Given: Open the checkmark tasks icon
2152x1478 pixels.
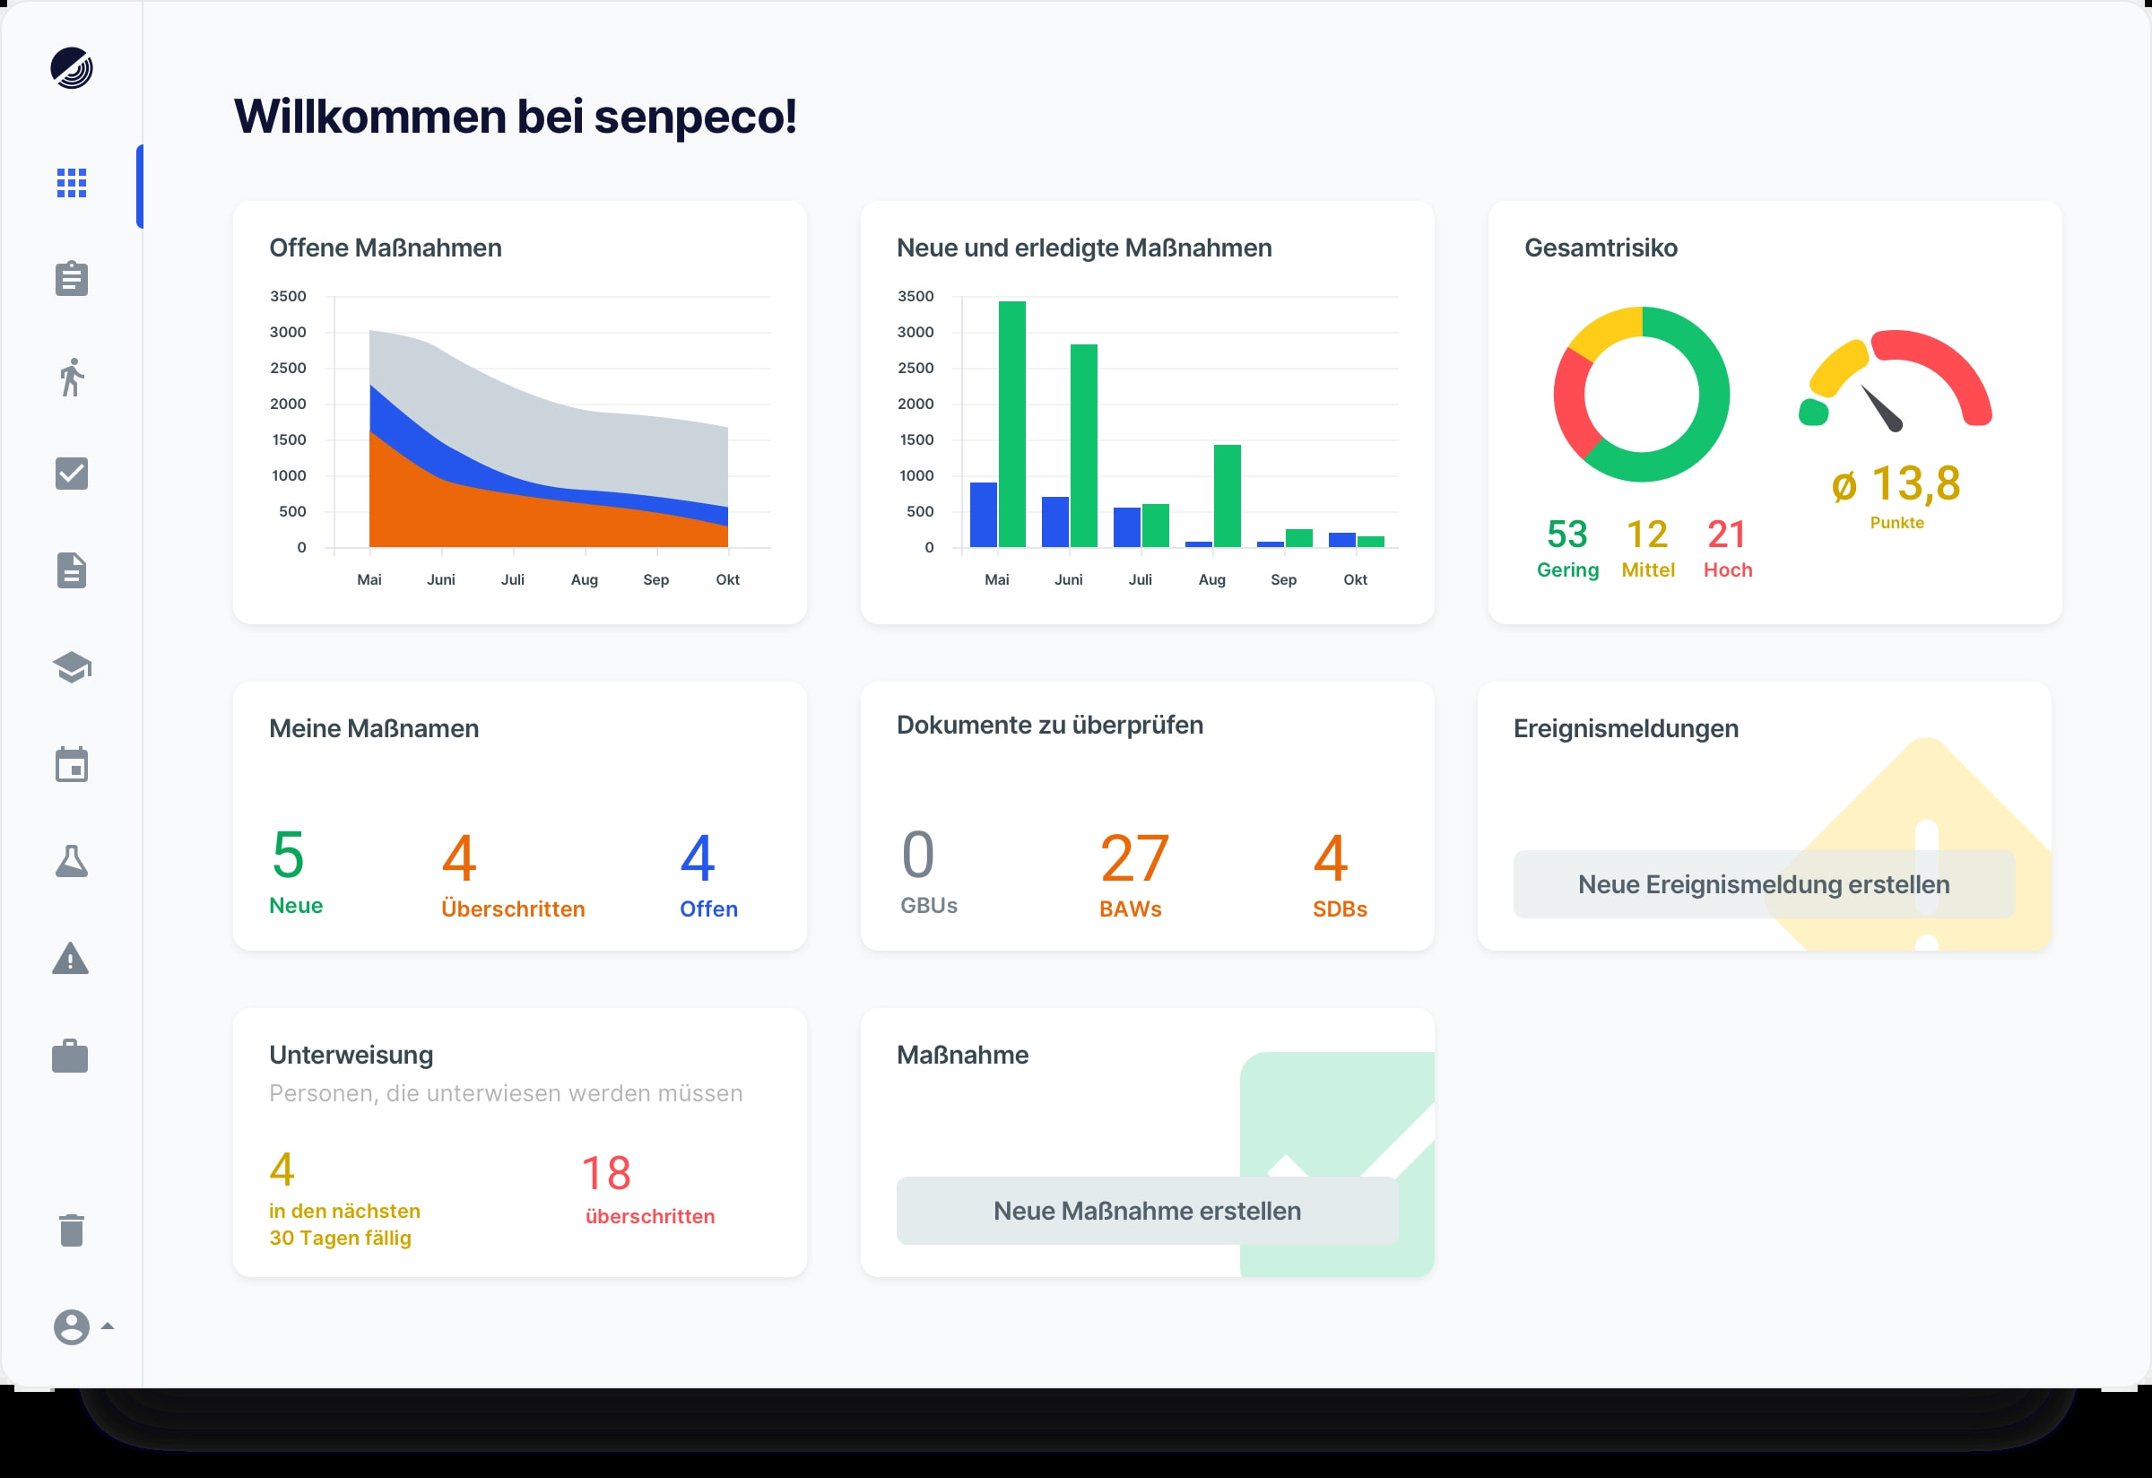Looking at the screenshot, I should tap(72, 474).
